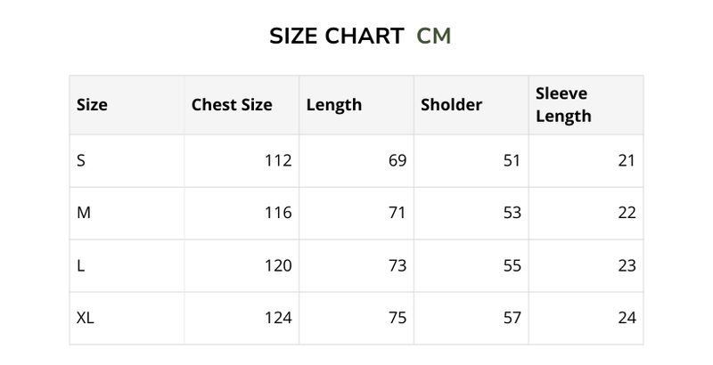Click the L size row label
This screenshot has height=365, width=713.
pyautogui.click(x=81, y=265)
